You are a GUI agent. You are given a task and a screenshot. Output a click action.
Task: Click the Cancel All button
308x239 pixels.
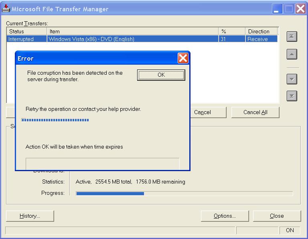click(255, 112)
